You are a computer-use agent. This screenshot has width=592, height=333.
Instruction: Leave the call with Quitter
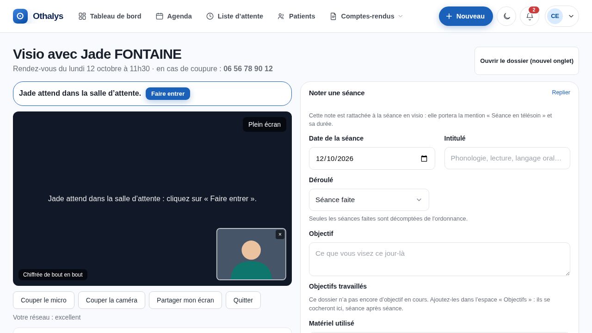pyautogui.click(x=243, y=300)
